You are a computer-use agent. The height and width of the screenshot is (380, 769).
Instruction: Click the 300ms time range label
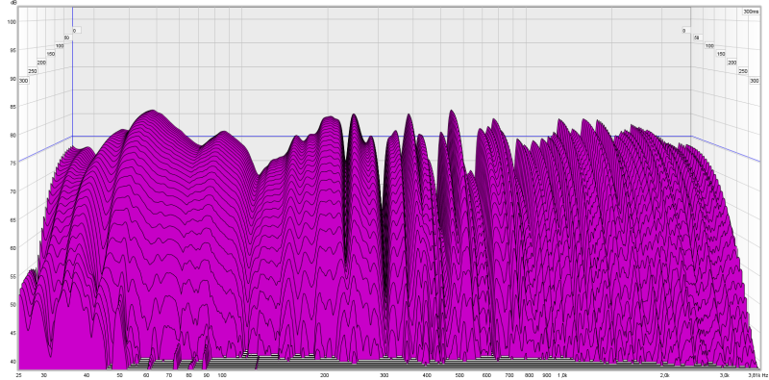pos(751,12)
